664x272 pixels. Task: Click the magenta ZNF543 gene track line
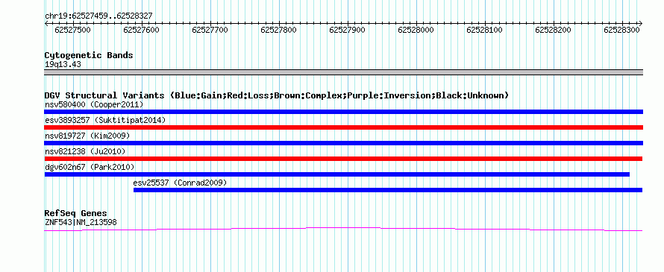tap(343, 229)
